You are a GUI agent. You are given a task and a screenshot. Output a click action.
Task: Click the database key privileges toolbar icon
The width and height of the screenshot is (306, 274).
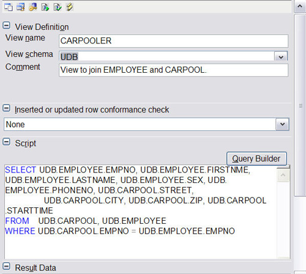(33, 7)
